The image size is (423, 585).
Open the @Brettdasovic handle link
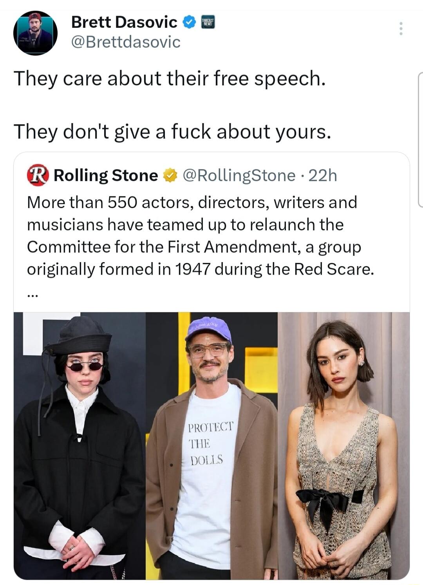(126, 42)
